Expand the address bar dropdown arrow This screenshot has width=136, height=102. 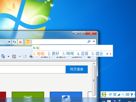tap(9, 42)
